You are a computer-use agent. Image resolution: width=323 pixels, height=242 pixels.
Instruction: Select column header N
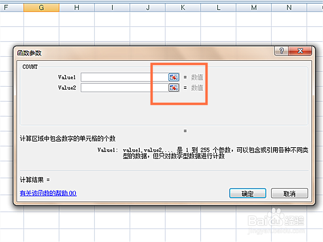288,7
